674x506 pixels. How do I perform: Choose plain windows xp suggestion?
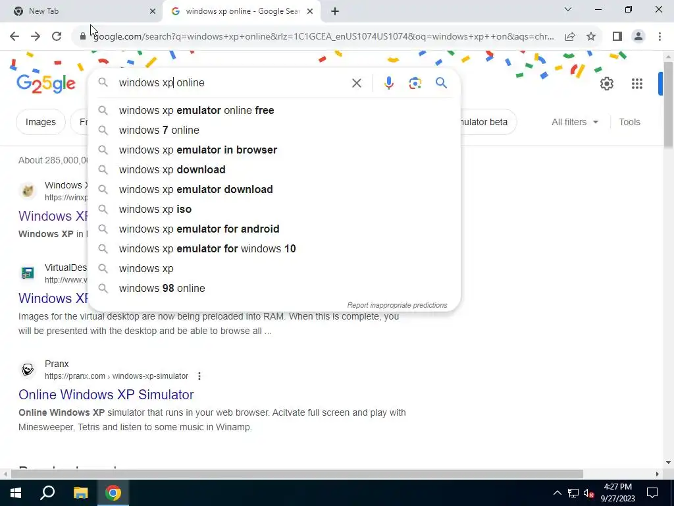tap(274, 269)
